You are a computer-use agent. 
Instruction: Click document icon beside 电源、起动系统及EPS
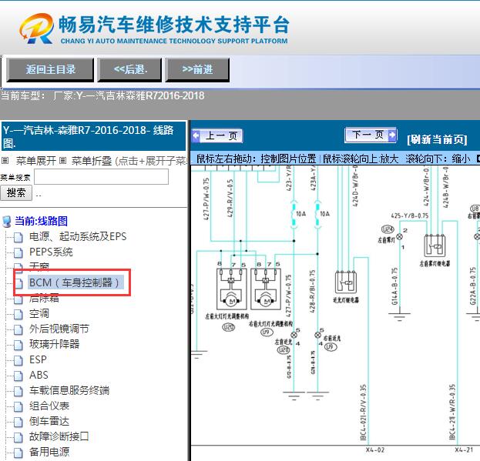(x=18, y=237)
